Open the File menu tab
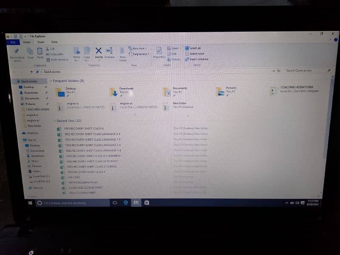The image size is (340, 255). click(x=13, y=42)
